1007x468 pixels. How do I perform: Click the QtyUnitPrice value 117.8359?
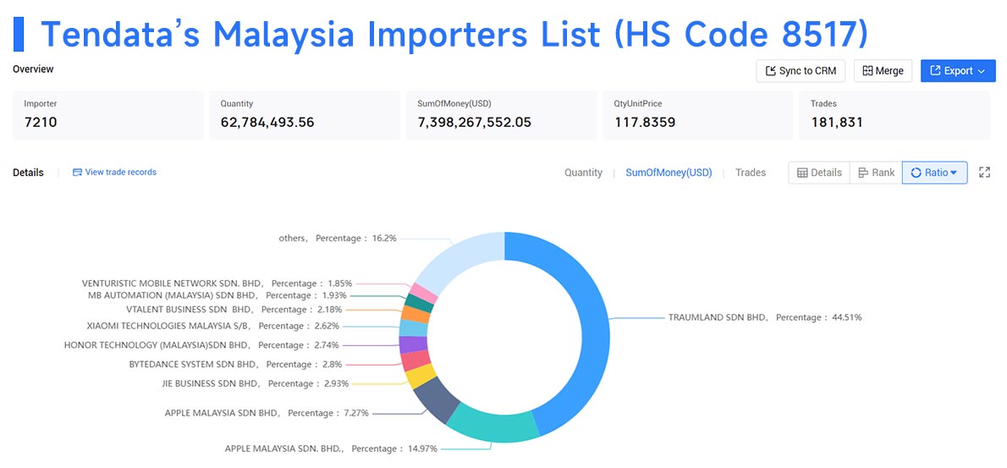tap(644, 121)
